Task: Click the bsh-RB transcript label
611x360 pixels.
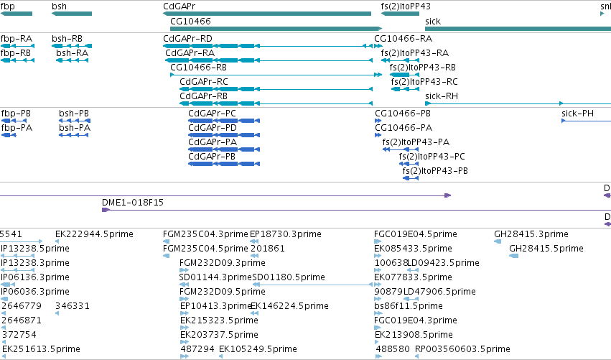Action: (x=67, y=39)
